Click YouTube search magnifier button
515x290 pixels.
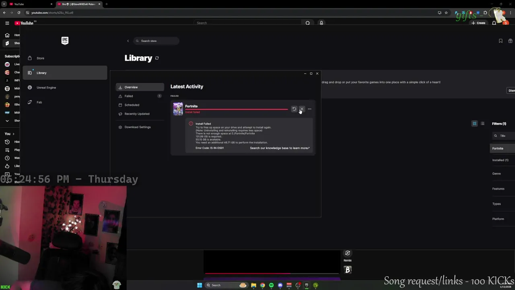pyautogui.click(x=308, y=23)
